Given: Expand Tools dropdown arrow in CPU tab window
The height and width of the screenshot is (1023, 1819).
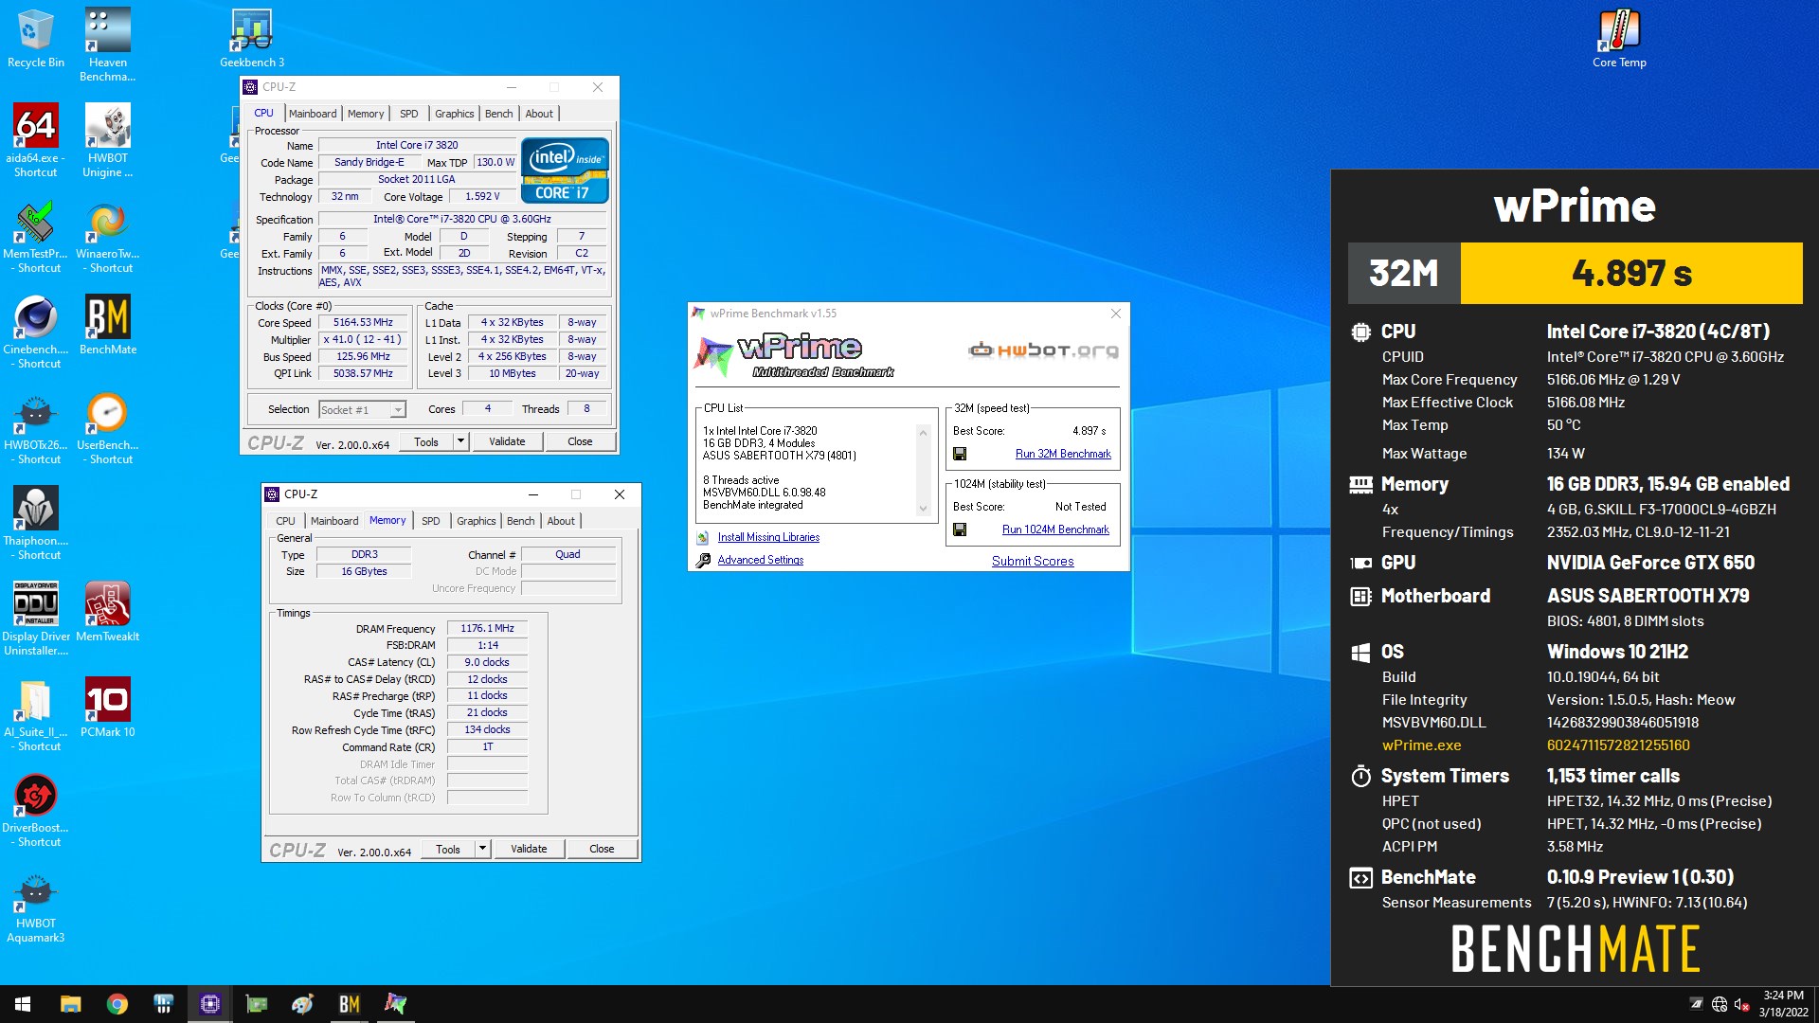Looking at the screenshot, I should click(x=460, y=441).
